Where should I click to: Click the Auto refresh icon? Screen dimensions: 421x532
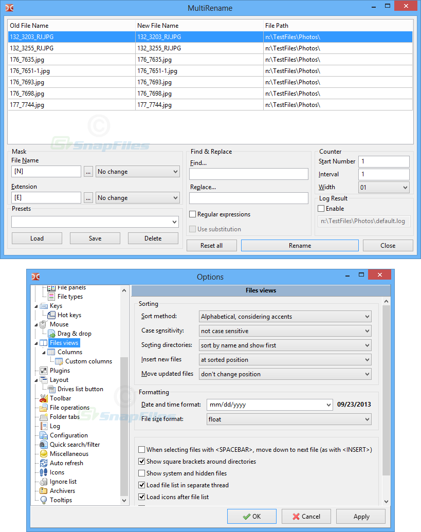43,463
